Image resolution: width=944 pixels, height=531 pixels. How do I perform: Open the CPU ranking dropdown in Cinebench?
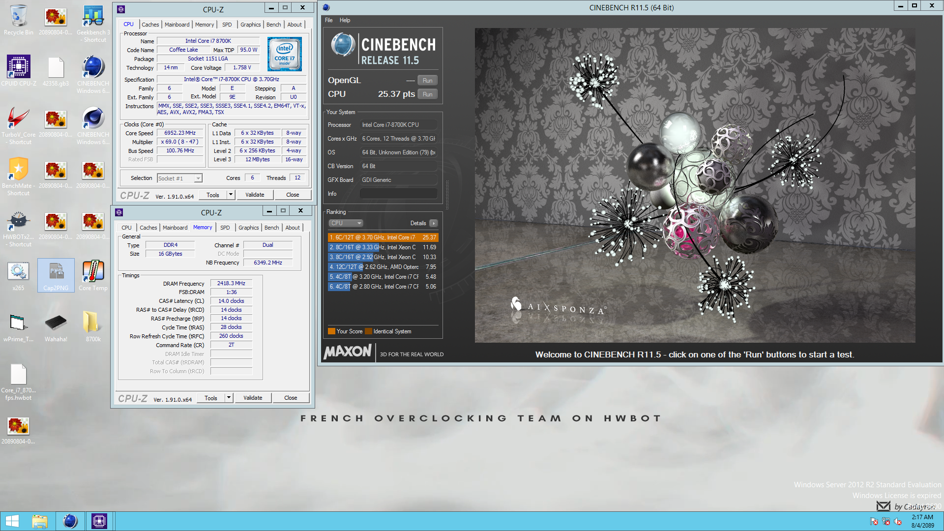click(346, 223)
